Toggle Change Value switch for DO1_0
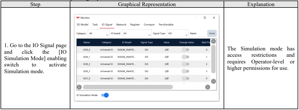 tap(185, 78)
